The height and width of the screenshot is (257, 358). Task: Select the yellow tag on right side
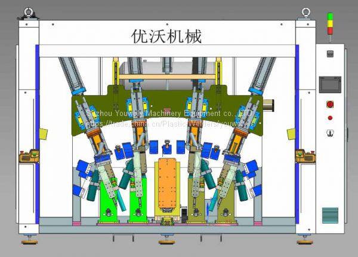[x=292, y=133]
